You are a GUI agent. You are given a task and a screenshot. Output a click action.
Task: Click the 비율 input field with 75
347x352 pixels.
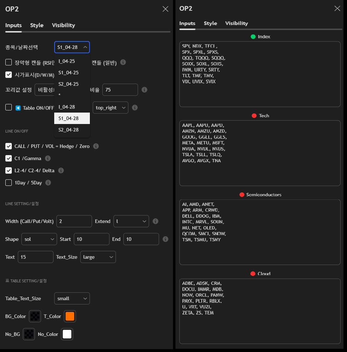click(x=120, y=90)
